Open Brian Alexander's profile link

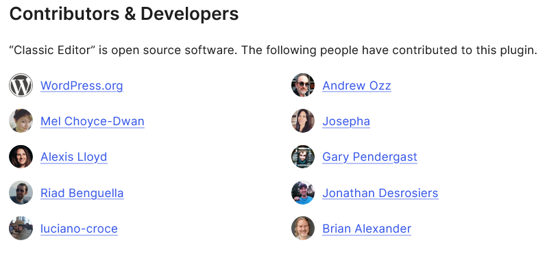click(367, 229)
